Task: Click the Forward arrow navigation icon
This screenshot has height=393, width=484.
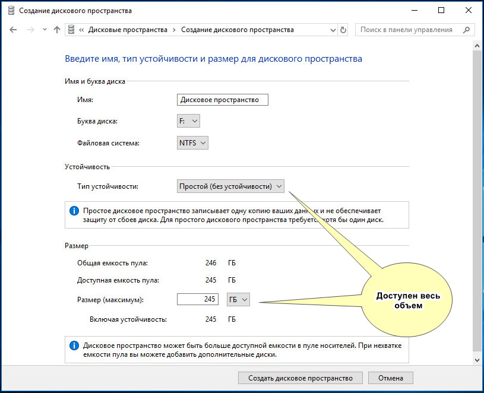Action: 30,30
